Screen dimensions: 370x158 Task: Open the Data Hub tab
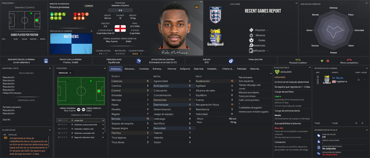[199, 69]
